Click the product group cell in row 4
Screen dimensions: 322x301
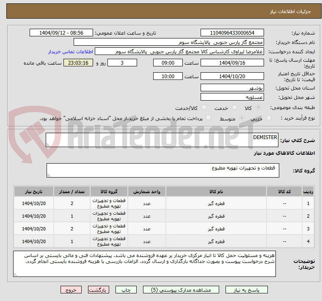tap(109, 241)
